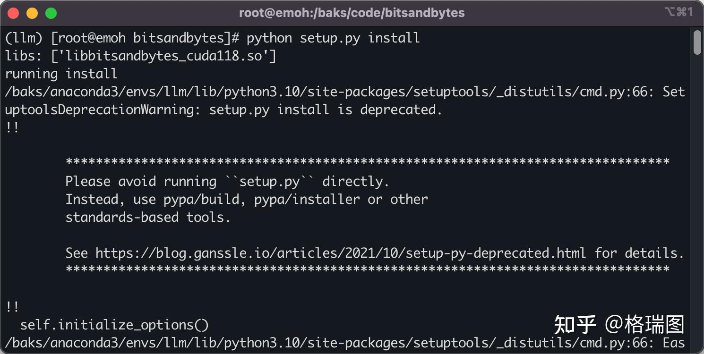The width and height of the screenshot is (704, 354).
Task: Click the typed command python setup.py install
Action: point(333,38)
